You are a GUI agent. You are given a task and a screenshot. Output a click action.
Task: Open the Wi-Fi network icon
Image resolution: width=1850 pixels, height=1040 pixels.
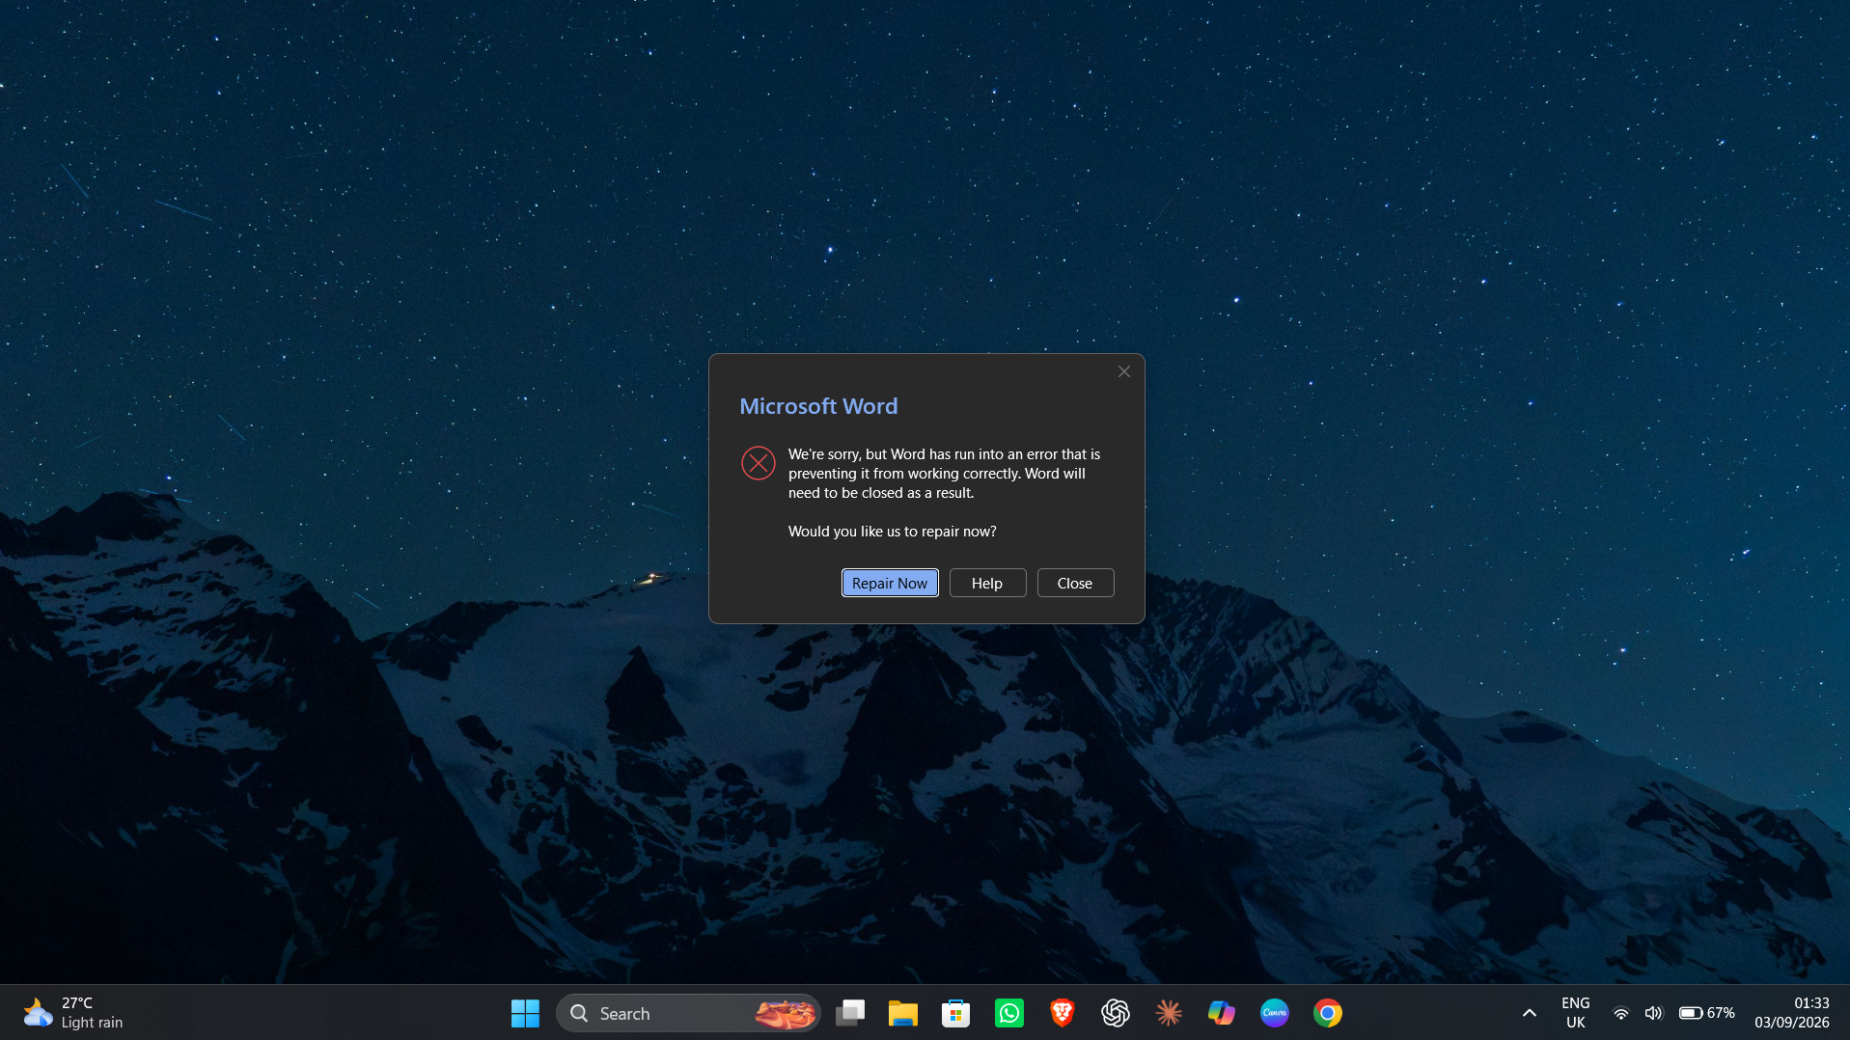point(1621,1013)
